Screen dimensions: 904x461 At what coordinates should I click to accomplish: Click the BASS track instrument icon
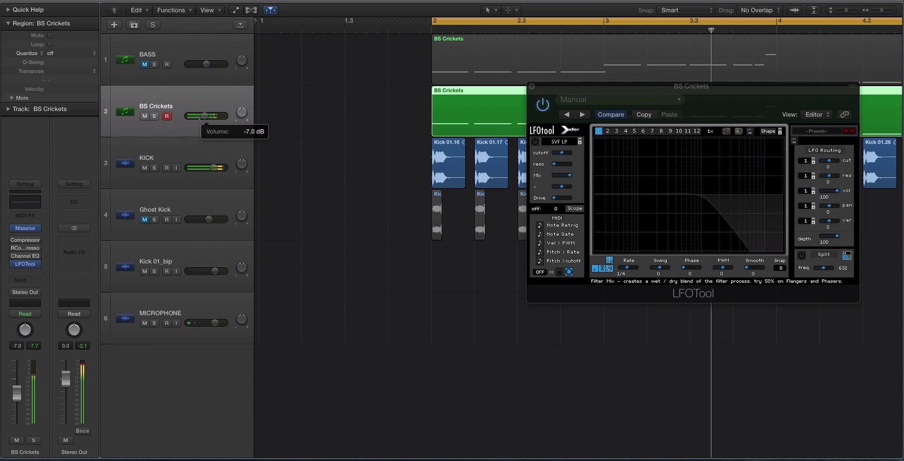tap(125, 60)
